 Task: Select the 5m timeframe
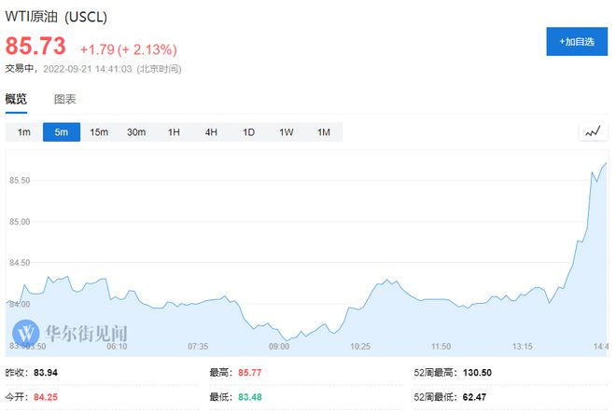coord(62,132)
